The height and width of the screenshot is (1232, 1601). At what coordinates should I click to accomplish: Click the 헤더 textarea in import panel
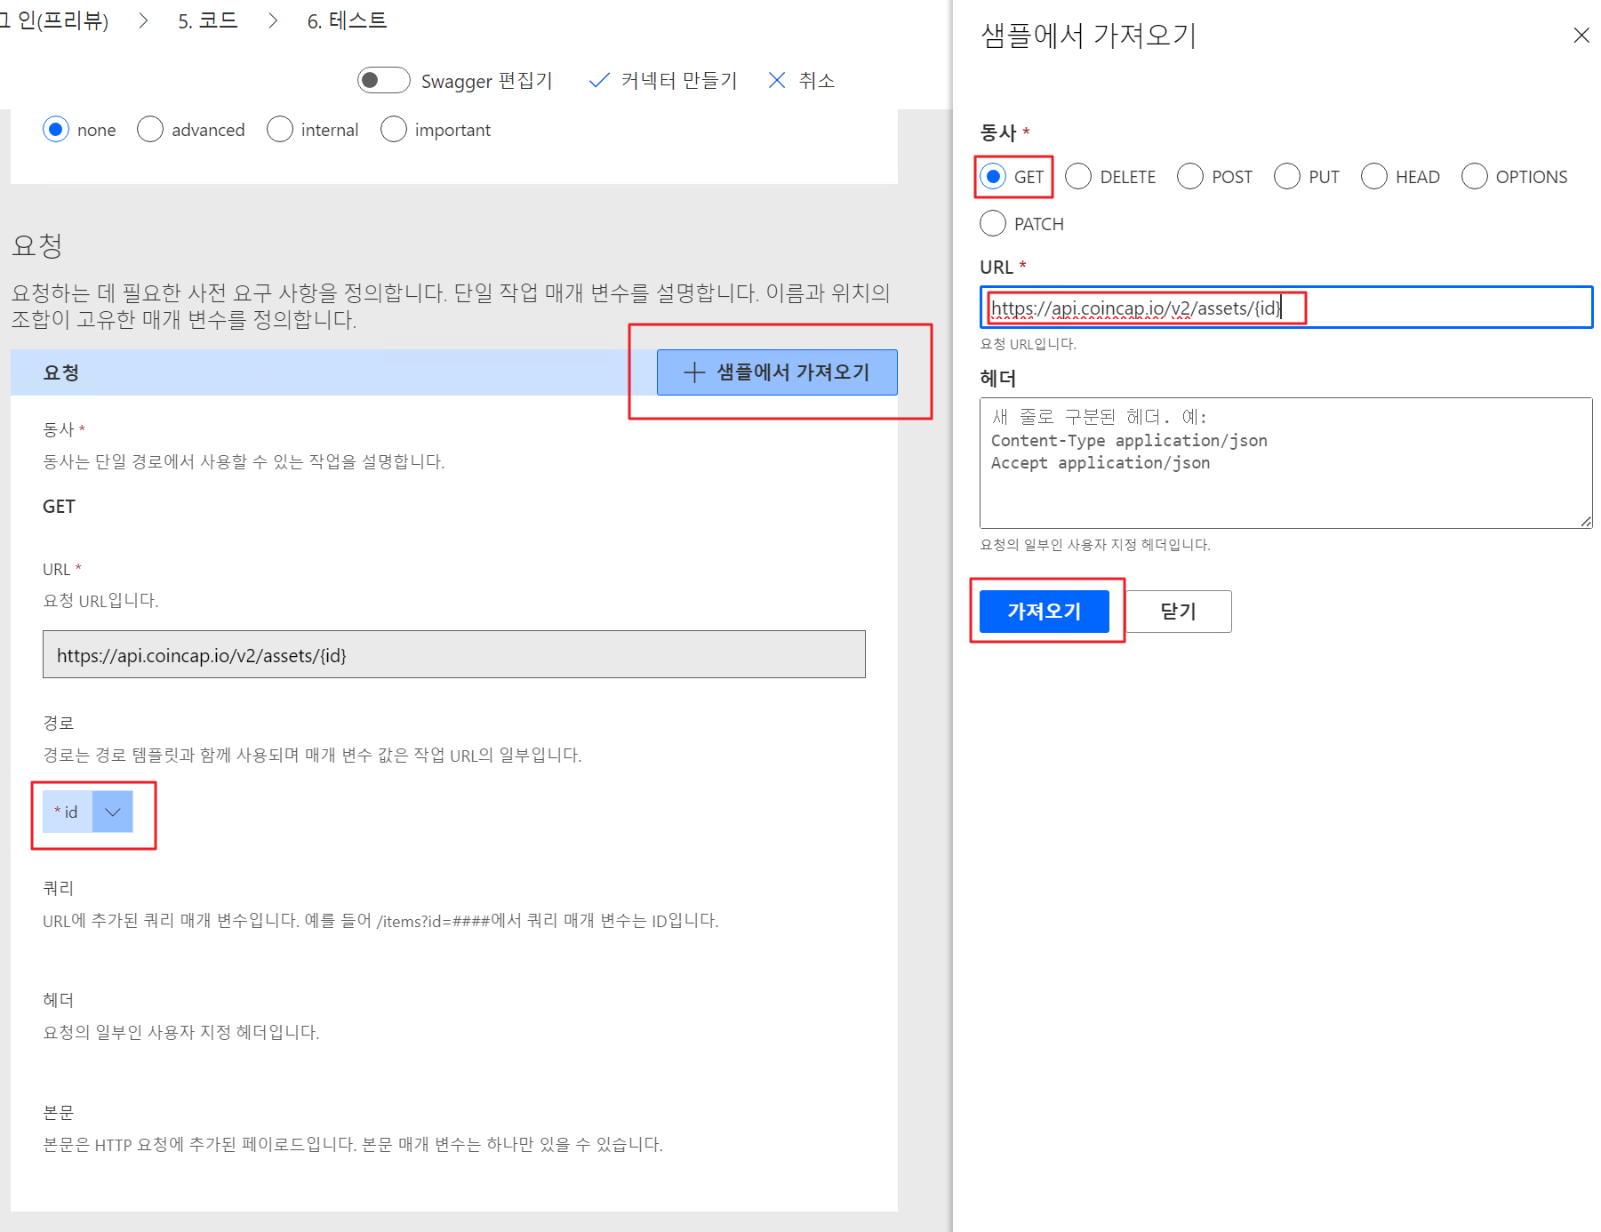click(x=1285, y=463)
